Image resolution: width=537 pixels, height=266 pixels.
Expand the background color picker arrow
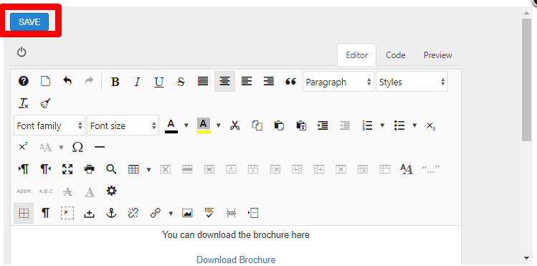coord(219,125)
